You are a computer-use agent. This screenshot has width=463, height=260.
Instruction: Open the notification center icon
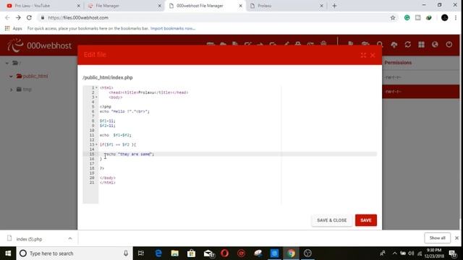[453, 253]
